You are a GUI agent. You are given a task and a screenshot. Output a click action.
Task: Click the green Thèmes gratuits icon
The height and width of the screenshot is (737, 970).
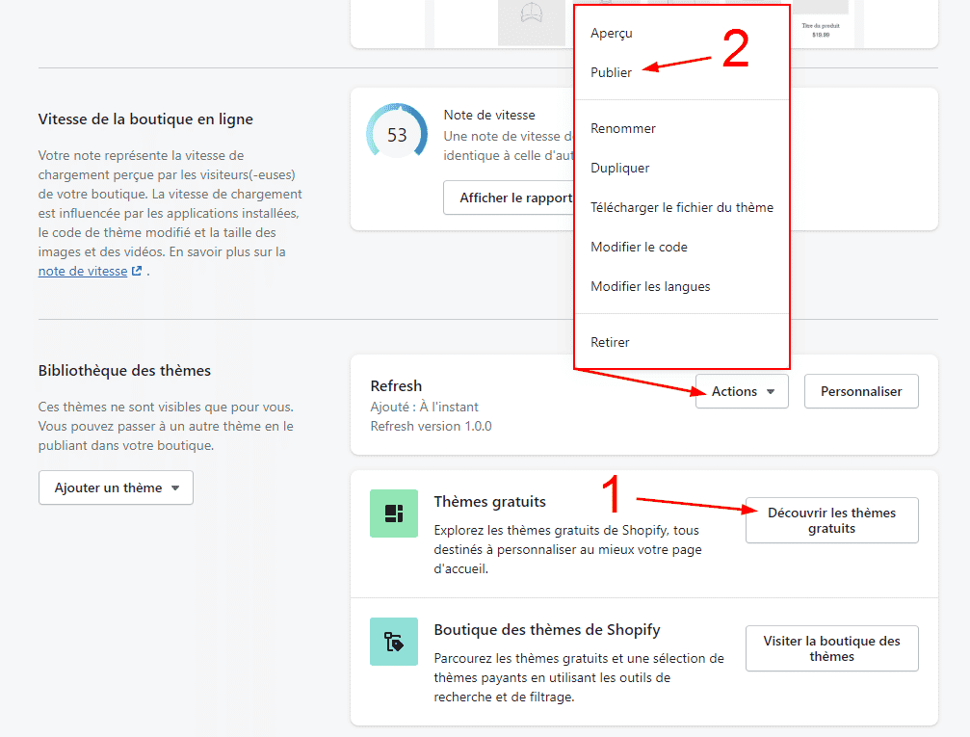[x=394, y=513]
